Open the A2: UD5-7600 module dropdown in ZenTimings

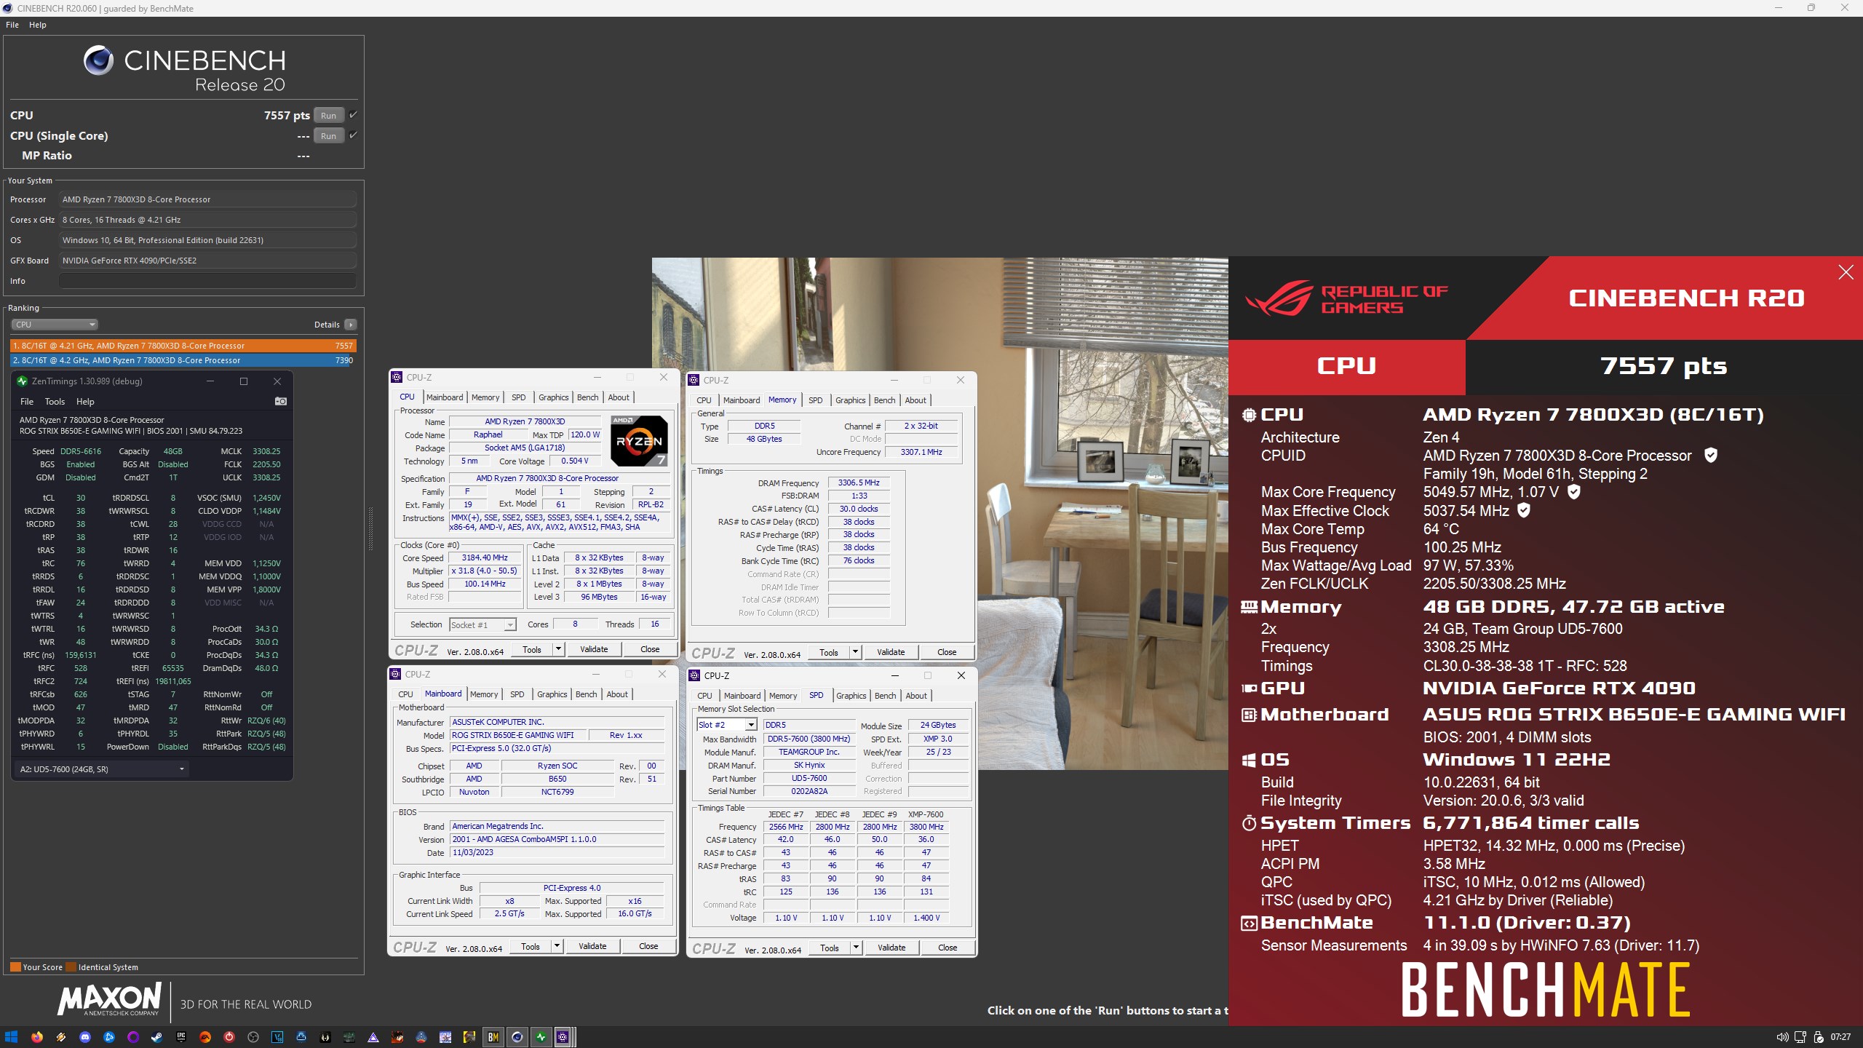pyautogui.click(x=102, y=769)
